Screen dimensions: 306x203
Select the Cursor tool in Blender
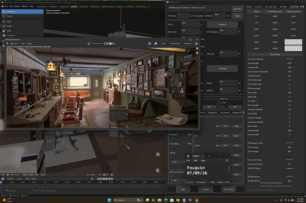coord(22,17)
